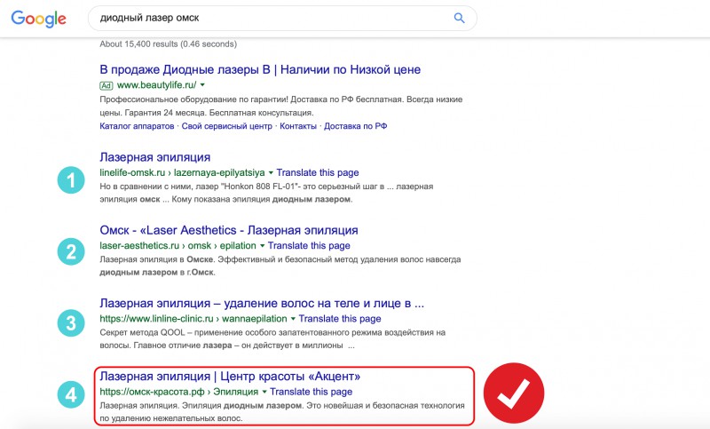Open dropdown arrow next to laser-aesthetics.ru URL
Viewport: 710px width, 429px height.
[x=262, y=245]
